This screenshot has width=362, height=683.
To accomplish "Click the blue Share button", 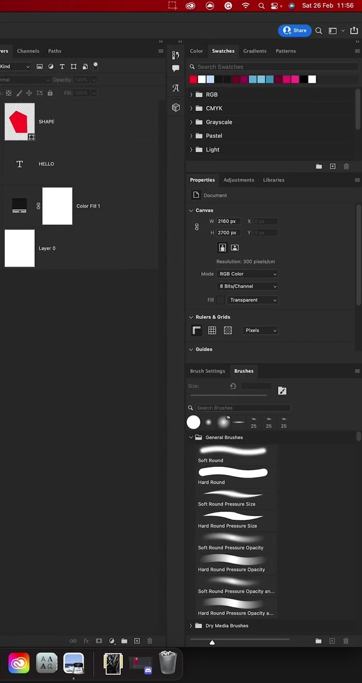I will tap(295, 30).
